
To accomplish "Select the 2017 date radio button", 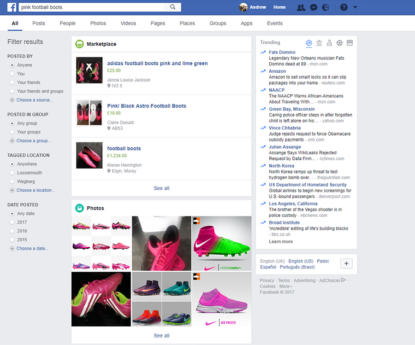I will (x=12, y=222).
